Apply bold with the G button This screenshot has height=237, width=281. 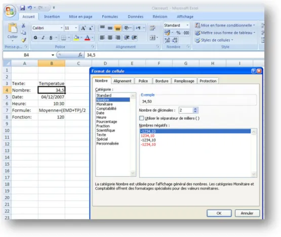[35, 38]
